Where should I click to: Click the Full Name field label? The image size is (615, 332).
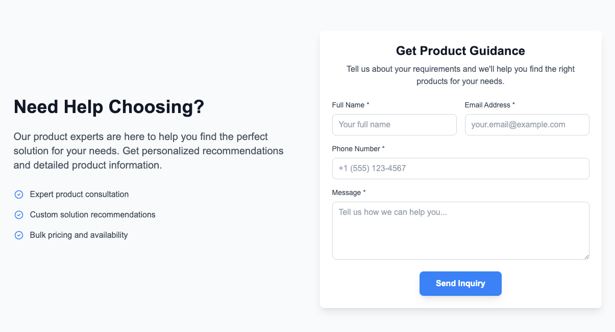349,105
